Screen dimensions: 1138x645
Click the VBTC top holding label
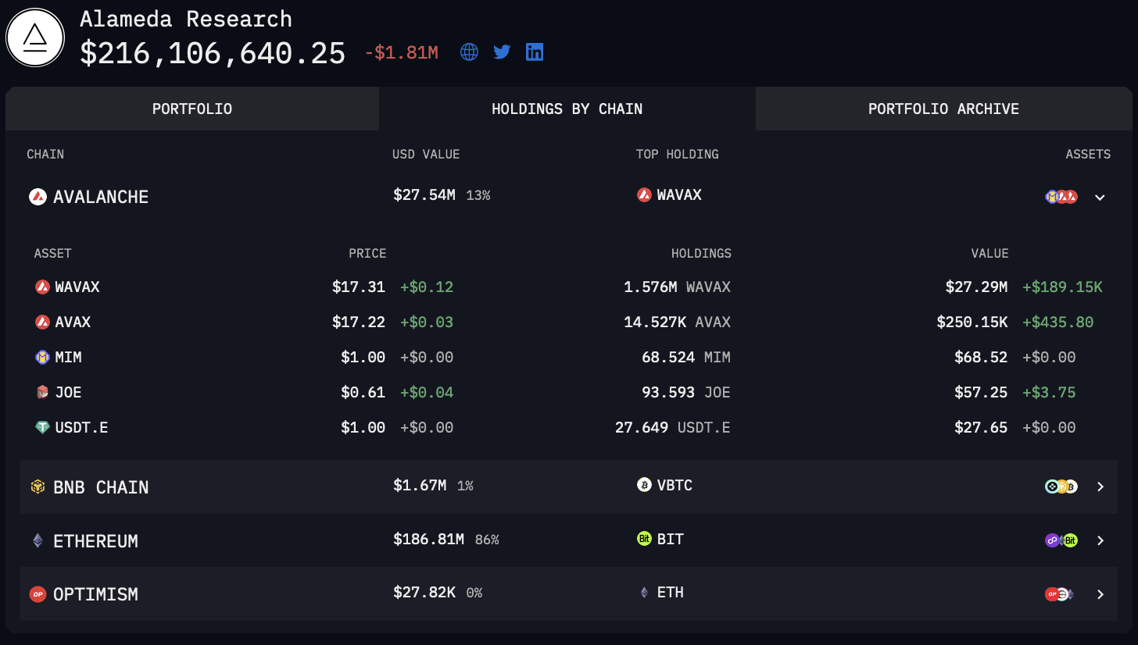(675, 485)
